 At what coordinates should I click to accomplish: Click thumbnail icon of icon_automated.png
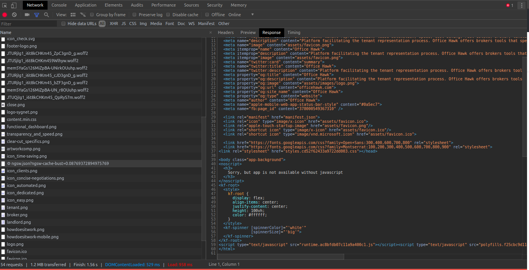[x=3, y=185]
